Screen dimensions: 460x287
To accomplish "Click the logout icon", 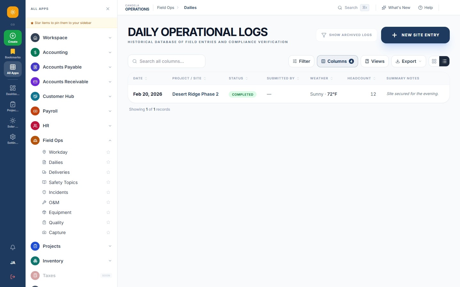I will (x=13, y=277).
